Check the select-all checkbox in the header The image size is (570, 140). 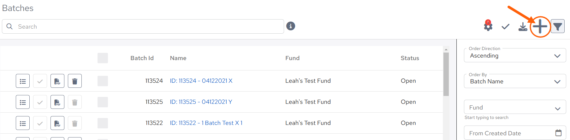(x=103, y=58)
